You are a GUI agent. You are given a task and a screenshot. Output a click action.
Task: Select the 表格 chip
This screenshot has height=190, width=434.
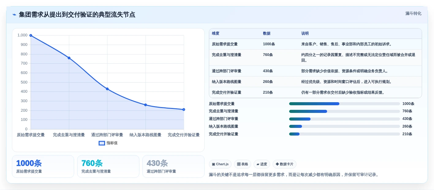(243, 164)
